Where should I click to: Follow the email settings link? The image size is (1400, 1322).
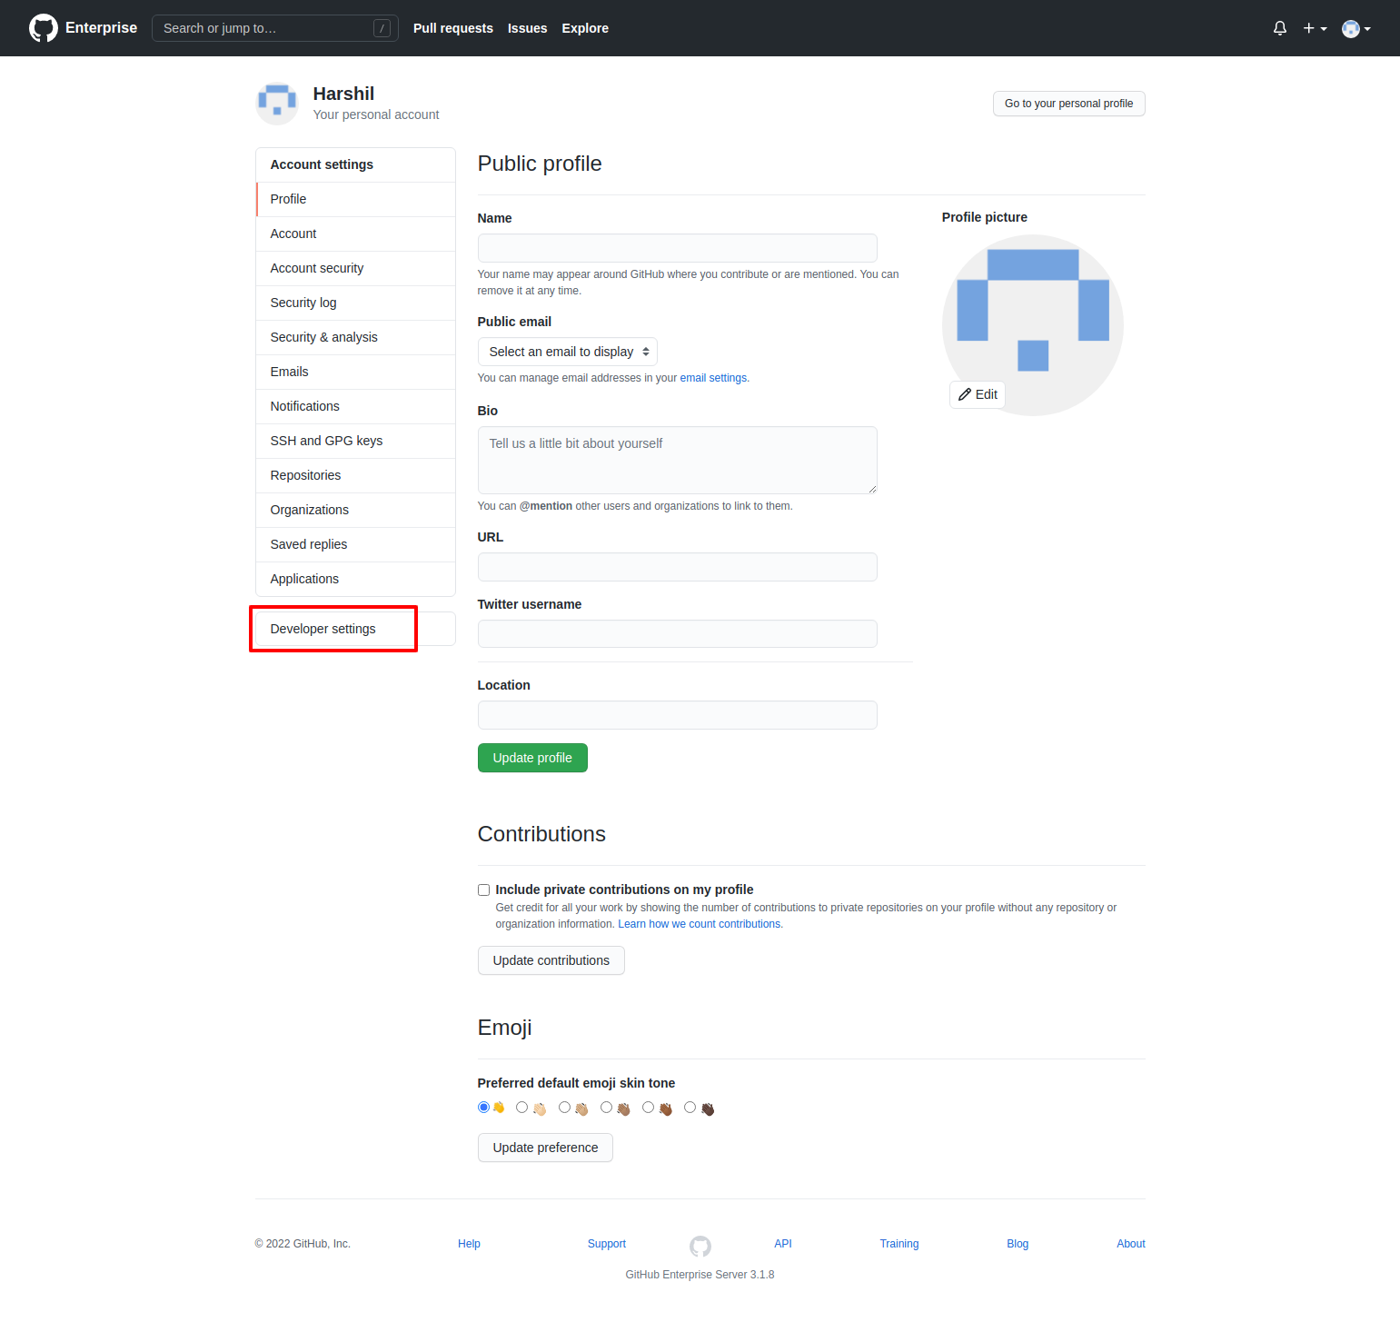[x=713, y=378]
